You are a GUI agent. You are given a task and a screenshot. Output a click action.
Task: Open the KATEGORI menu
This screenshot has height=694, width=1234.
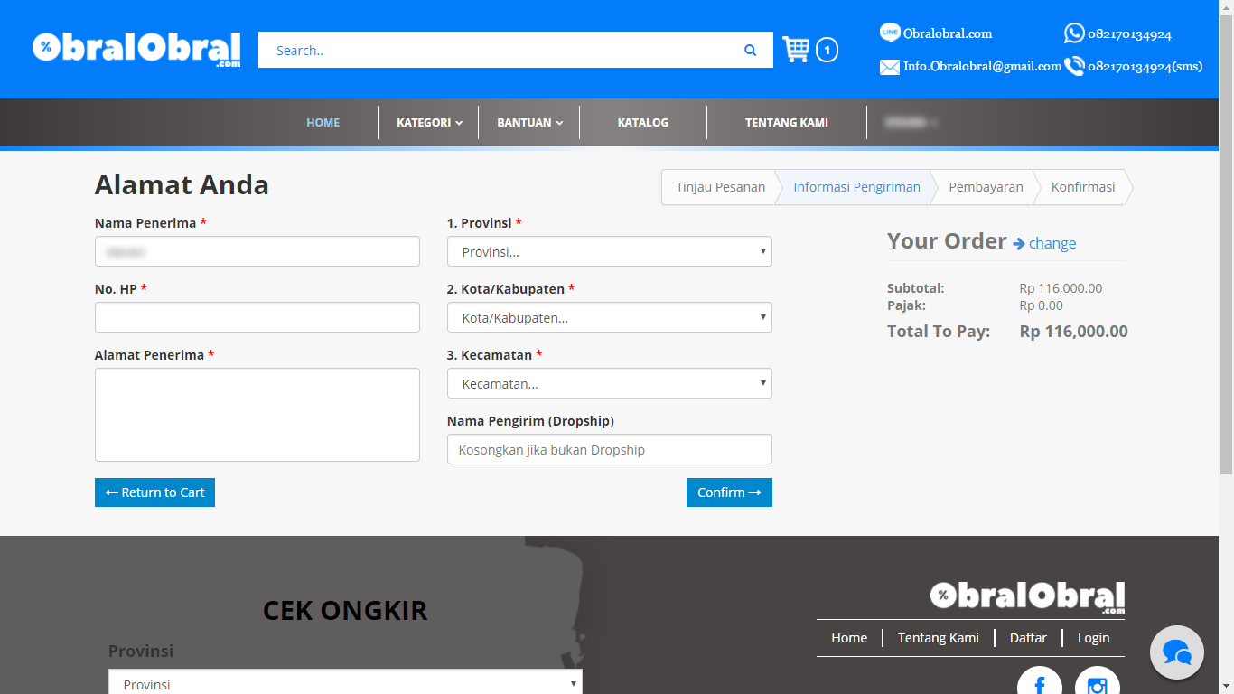pyautogui.click(x=429, y=123)
